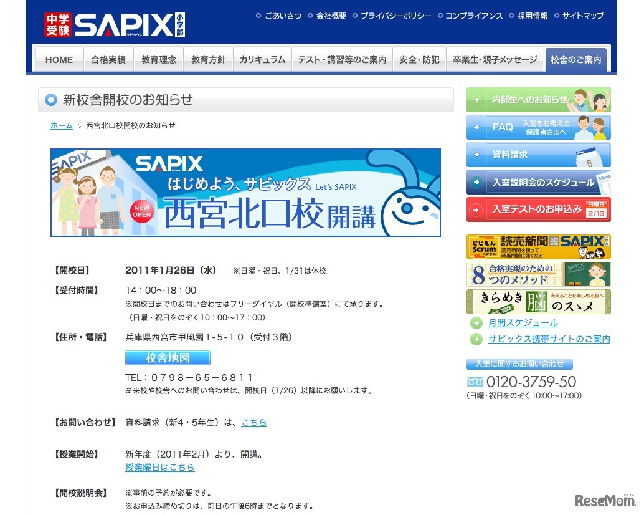Open the テスト・講習等のご案内 tab

tap(342, 60)
